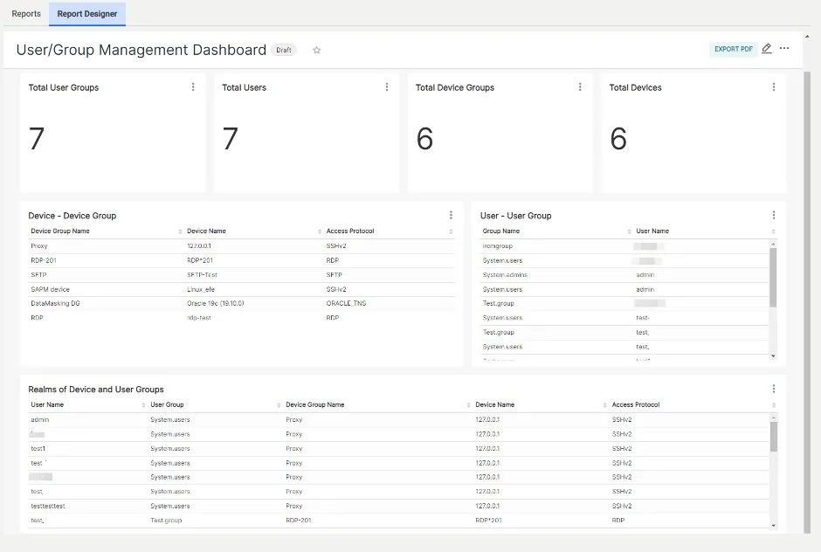Click the Total User Groups value 7
Screen dimensions: 821x552
coord(37,139)
